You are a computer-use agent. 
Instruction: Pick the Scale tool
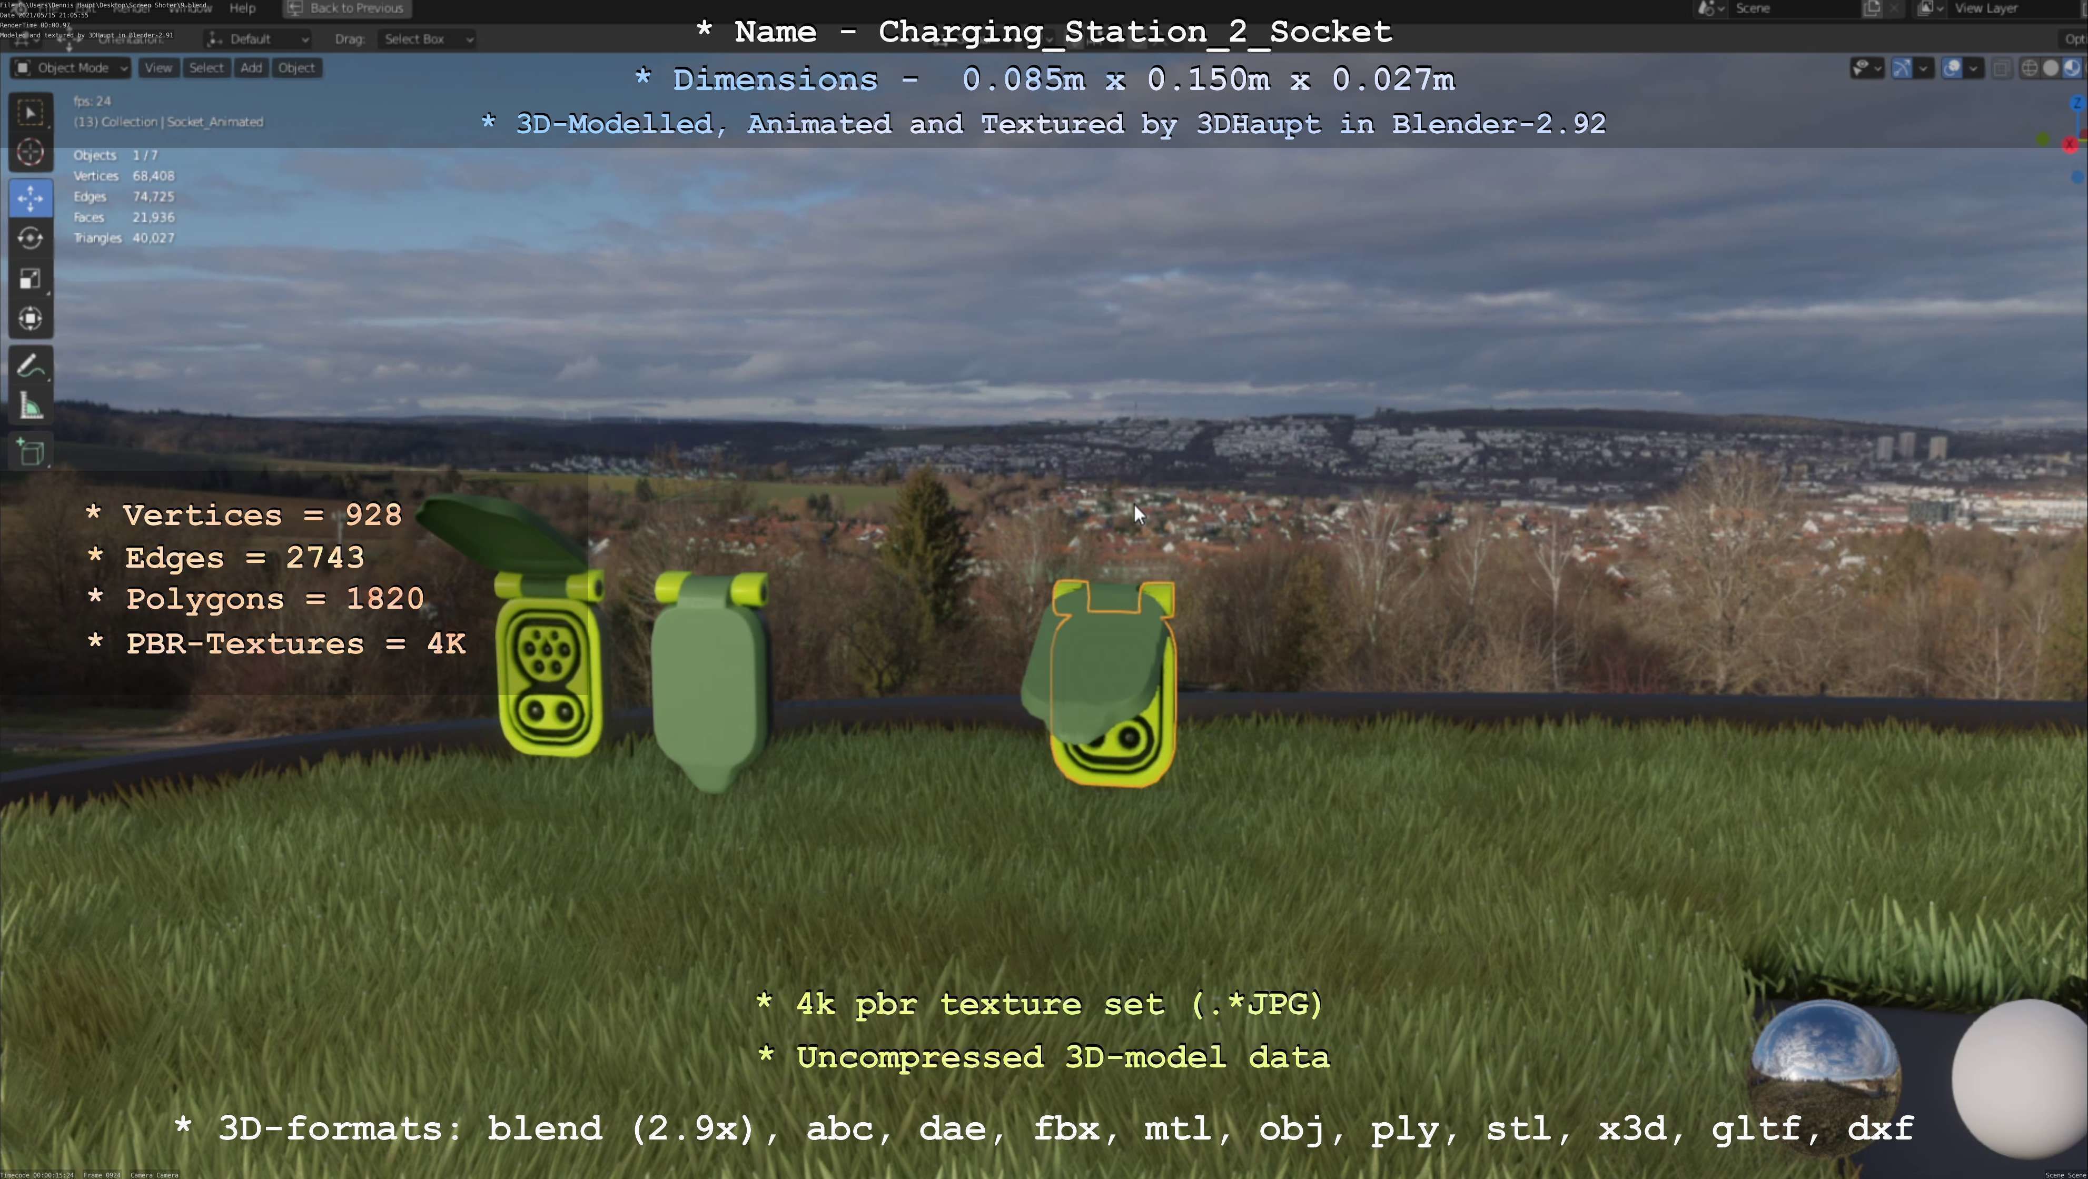click(x=31, y=279)
